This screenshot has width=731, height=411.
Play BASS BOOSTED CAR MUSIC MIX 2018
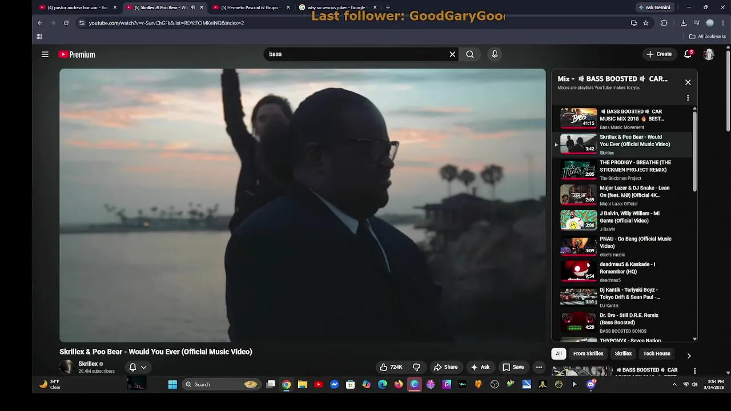pyautogui.click(x=622, y=119)
